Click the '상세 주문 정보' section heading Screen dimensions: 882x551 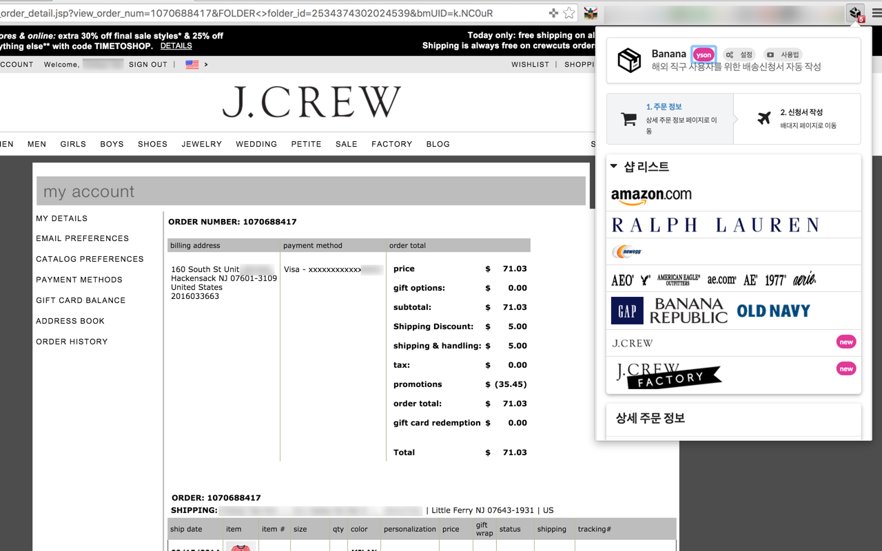click(x=650, y=418)
